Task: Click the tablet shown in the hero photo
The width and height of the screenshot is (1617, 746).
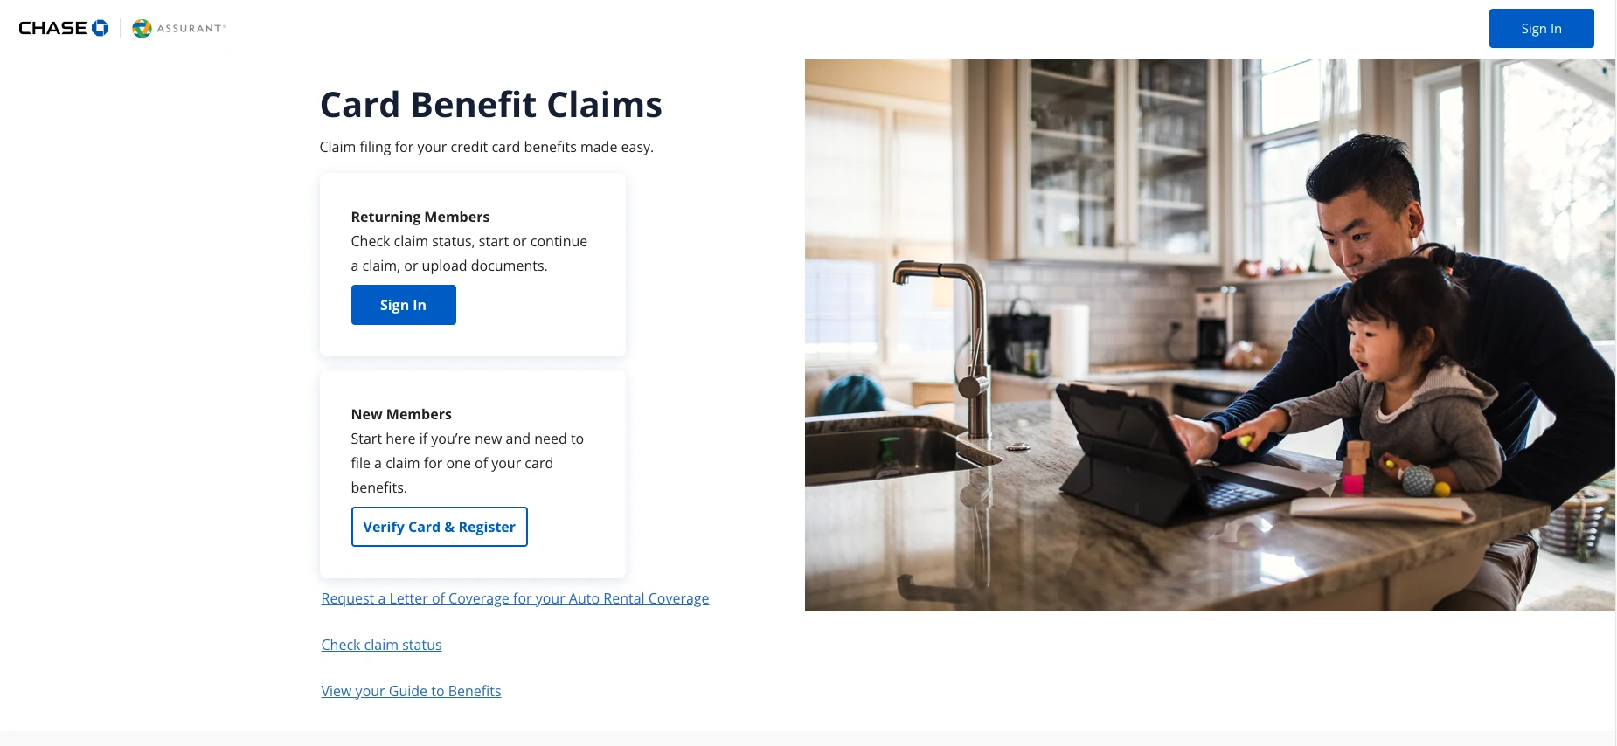Action: [x=1128, y=446]
